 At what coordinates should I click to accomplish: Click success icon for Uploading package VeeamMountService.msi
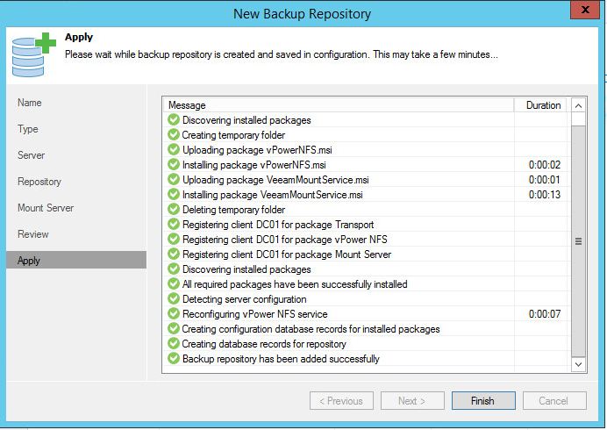pyautogui.click(x=173, y=180)
